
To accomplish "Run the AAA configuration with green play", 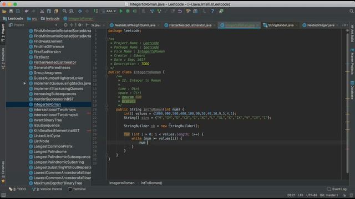I will (x=121, y=11).
